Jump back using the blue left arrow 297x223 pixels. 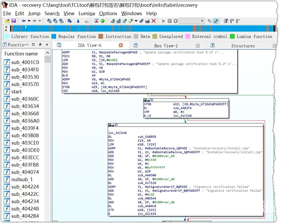coord(23,21)
